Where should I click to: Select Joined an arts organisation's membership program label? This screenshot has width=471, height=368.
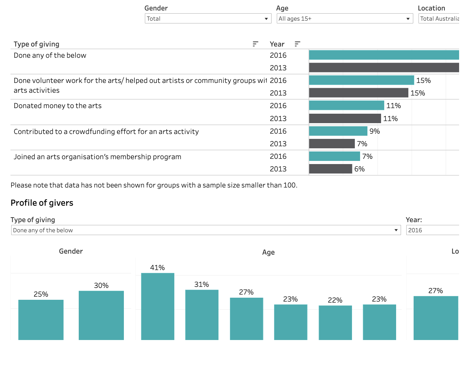point(97,157)
